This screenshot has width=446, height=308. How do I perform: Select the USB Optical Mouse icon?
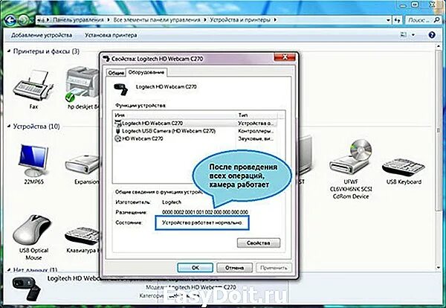[31, 231]
